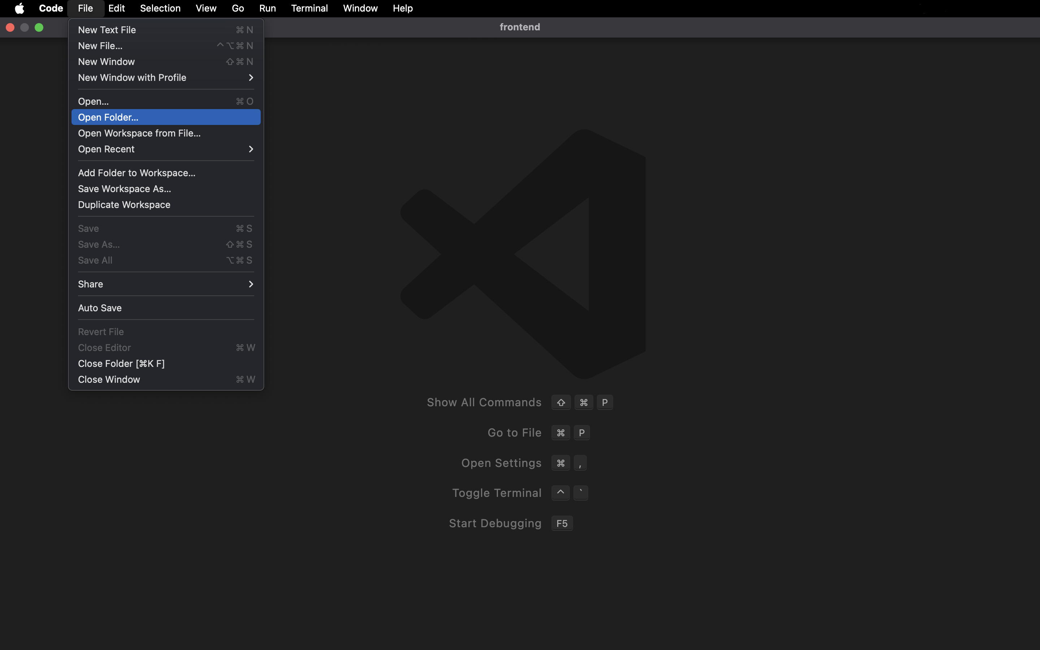Choose Save Workspace As
Viewport: 1040px width, 650px height.
124,189
